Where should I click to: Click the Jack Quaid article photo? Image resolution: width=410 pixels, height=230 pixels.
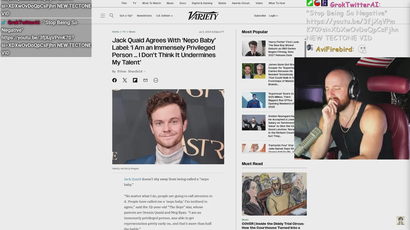point(168,127)
